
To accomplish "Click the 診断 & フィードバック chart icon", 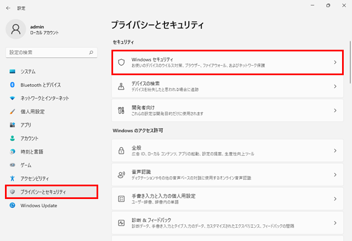I will (x=121, y=223).
